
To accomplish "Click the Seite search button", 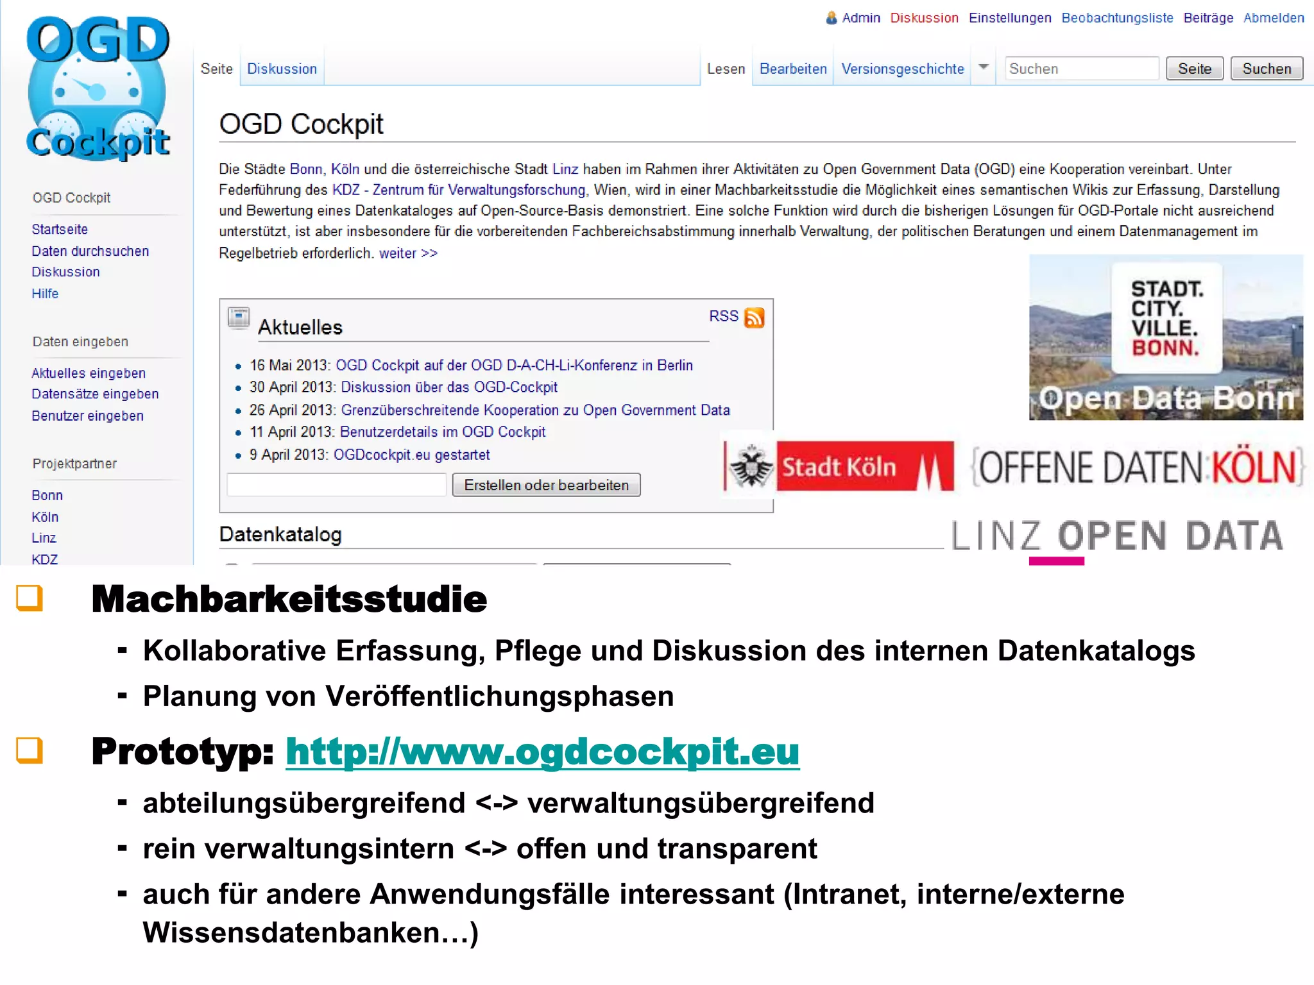I will 1194,69.
